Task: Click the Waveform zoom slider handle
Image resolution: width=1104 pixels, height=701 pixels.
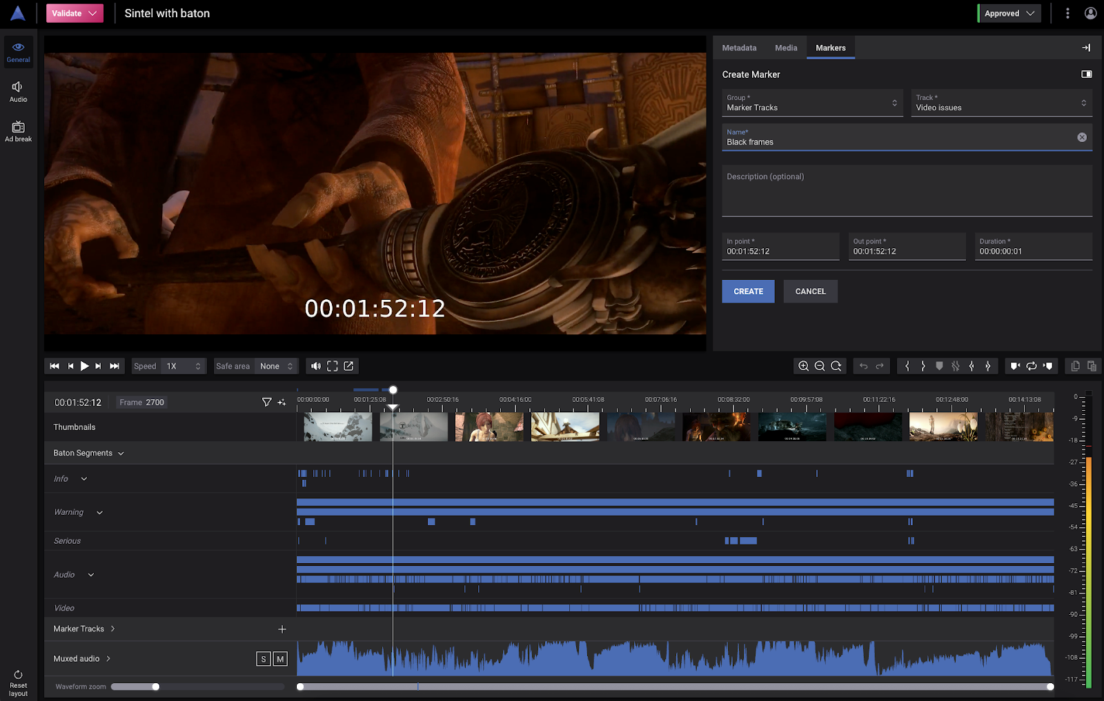Action: click(156, 687)
